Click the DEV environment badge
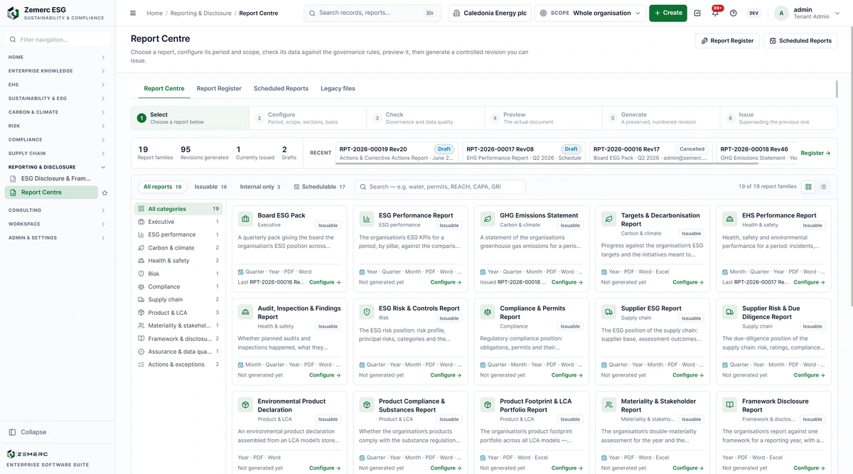This screenshot has height=474, width=853. click(753, 13)
